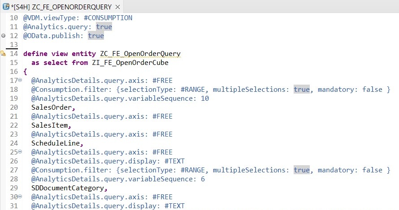Click the true value after @OData.publish
Screen dimensions: 399x210
(95, 36)
